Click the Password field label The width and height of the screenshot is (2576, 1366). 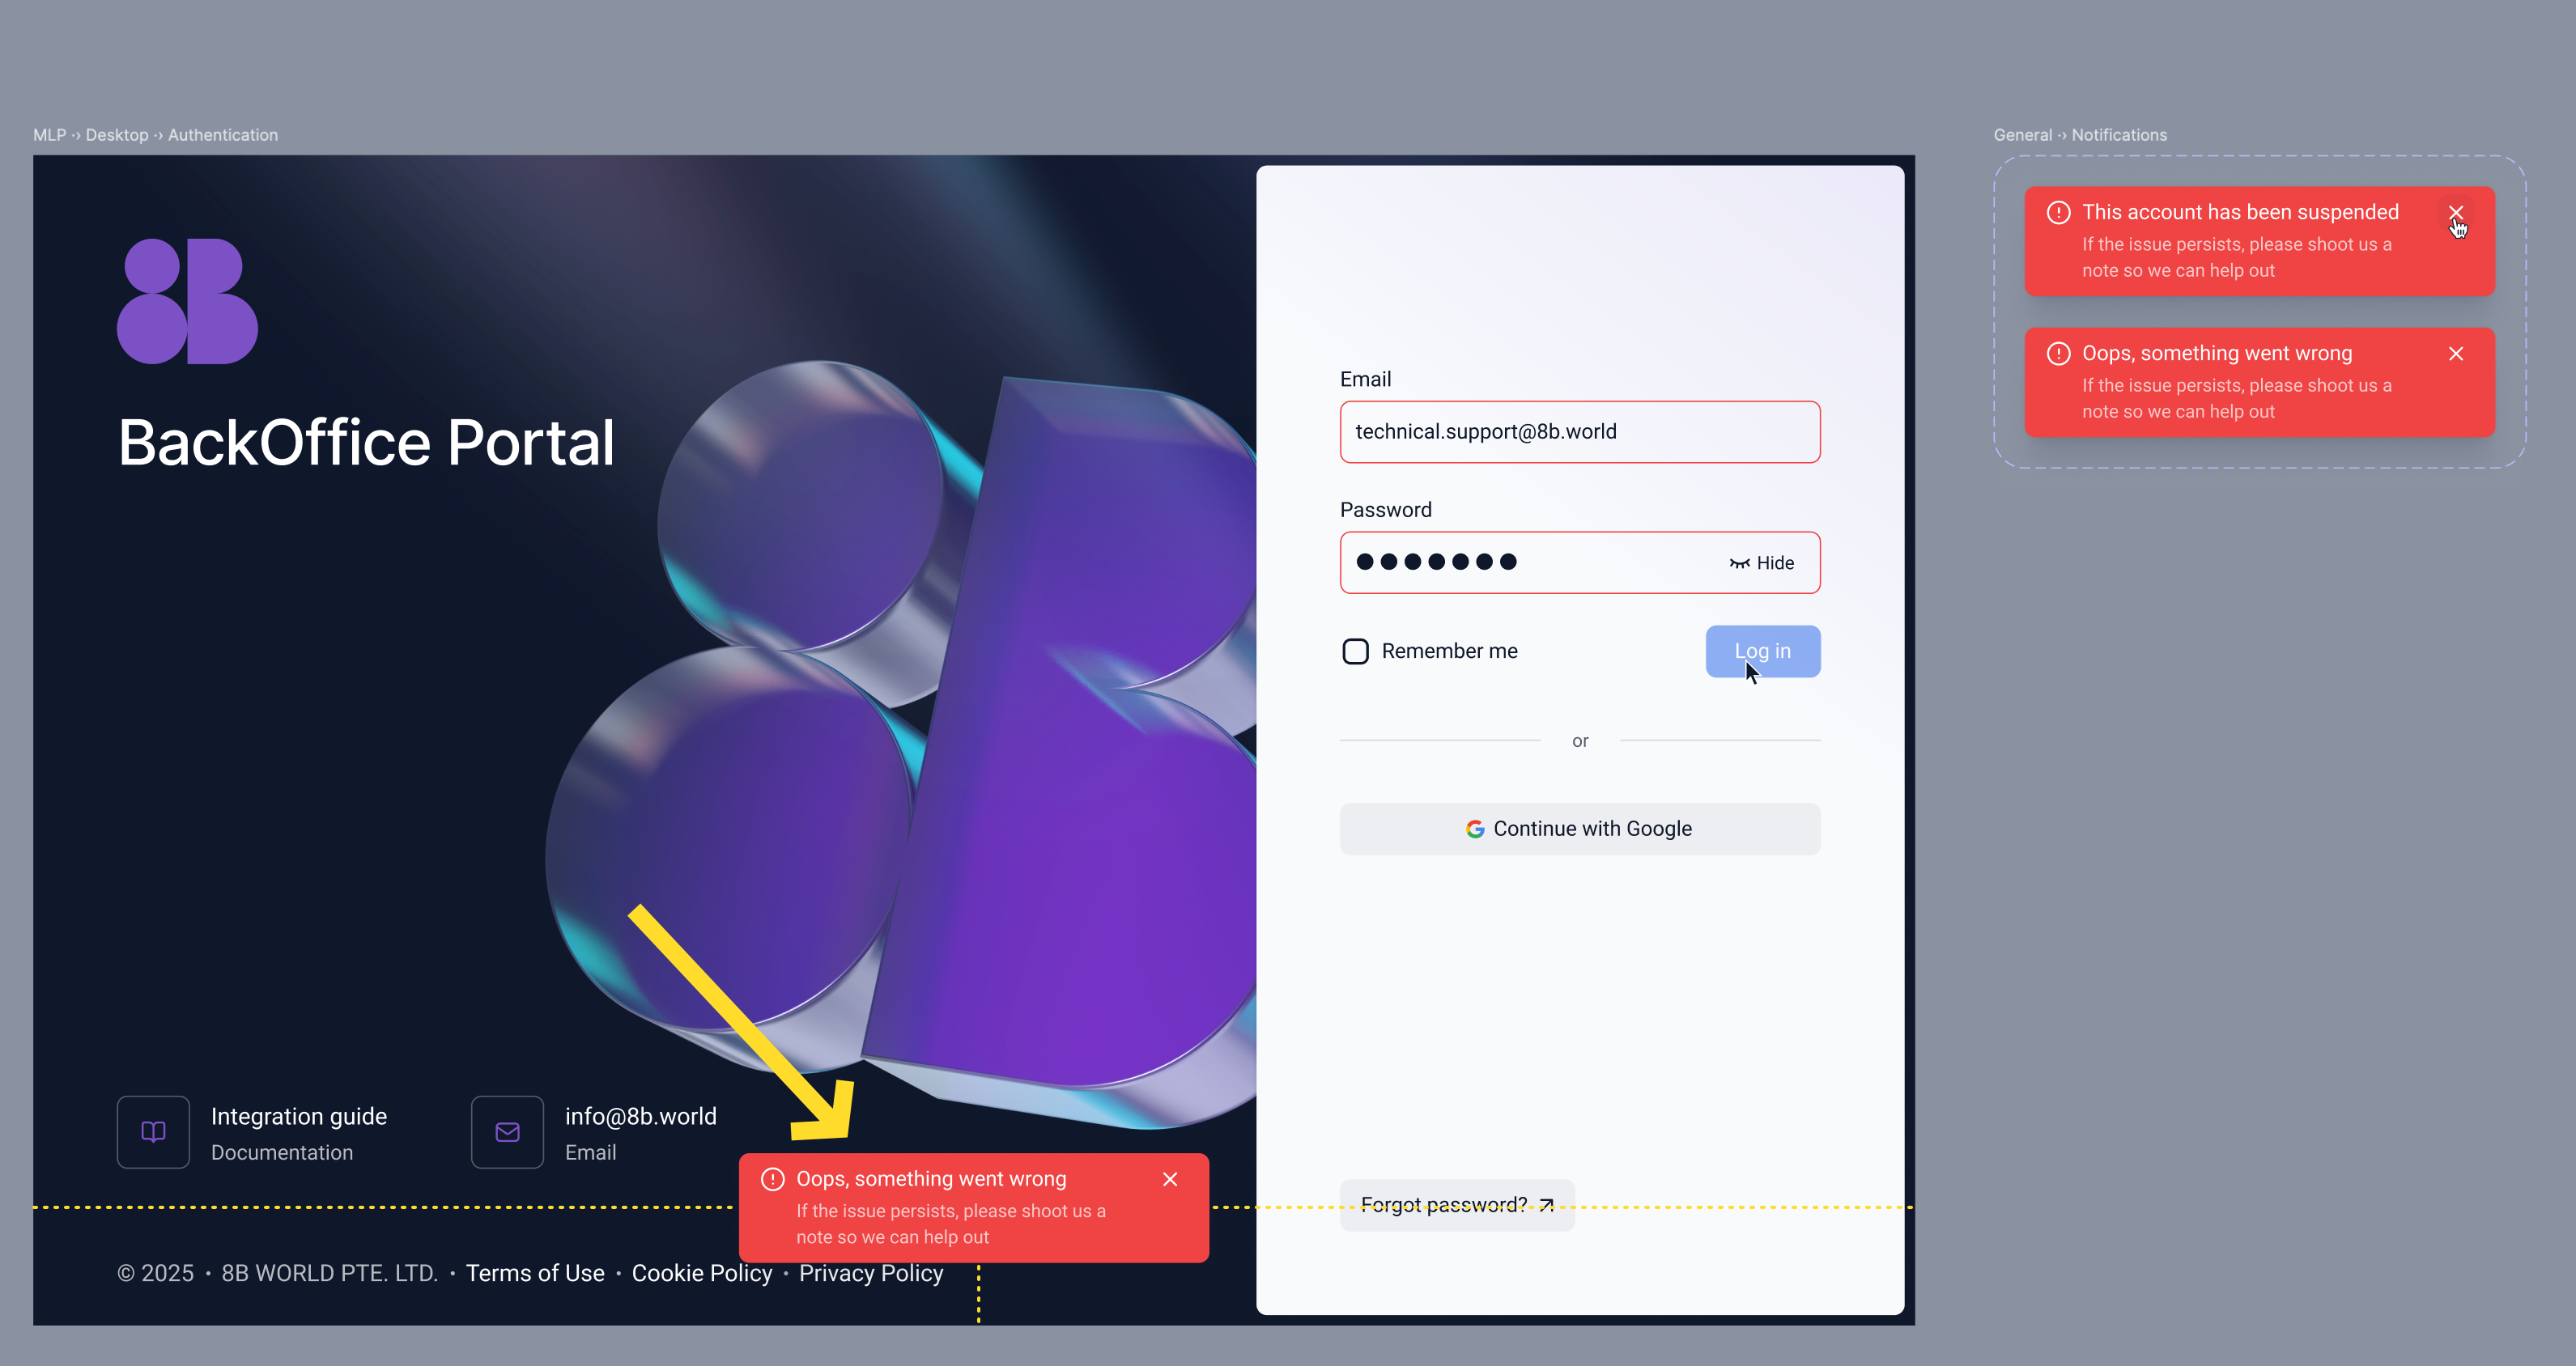point(1385,510)
